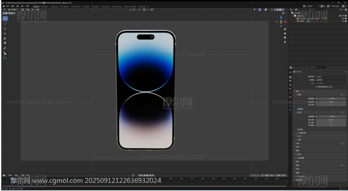The image size is (348, 191).
Task: Activate the Scale tool
Action: [5, 38]
